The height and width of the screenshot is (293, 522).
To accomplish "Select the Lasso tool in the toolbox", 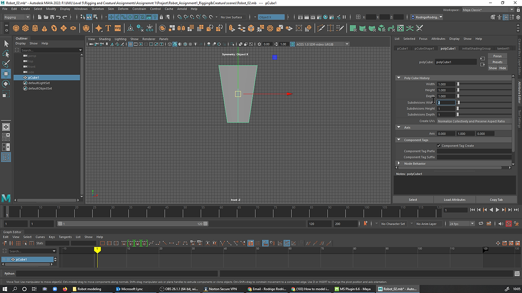I will 6,53.
